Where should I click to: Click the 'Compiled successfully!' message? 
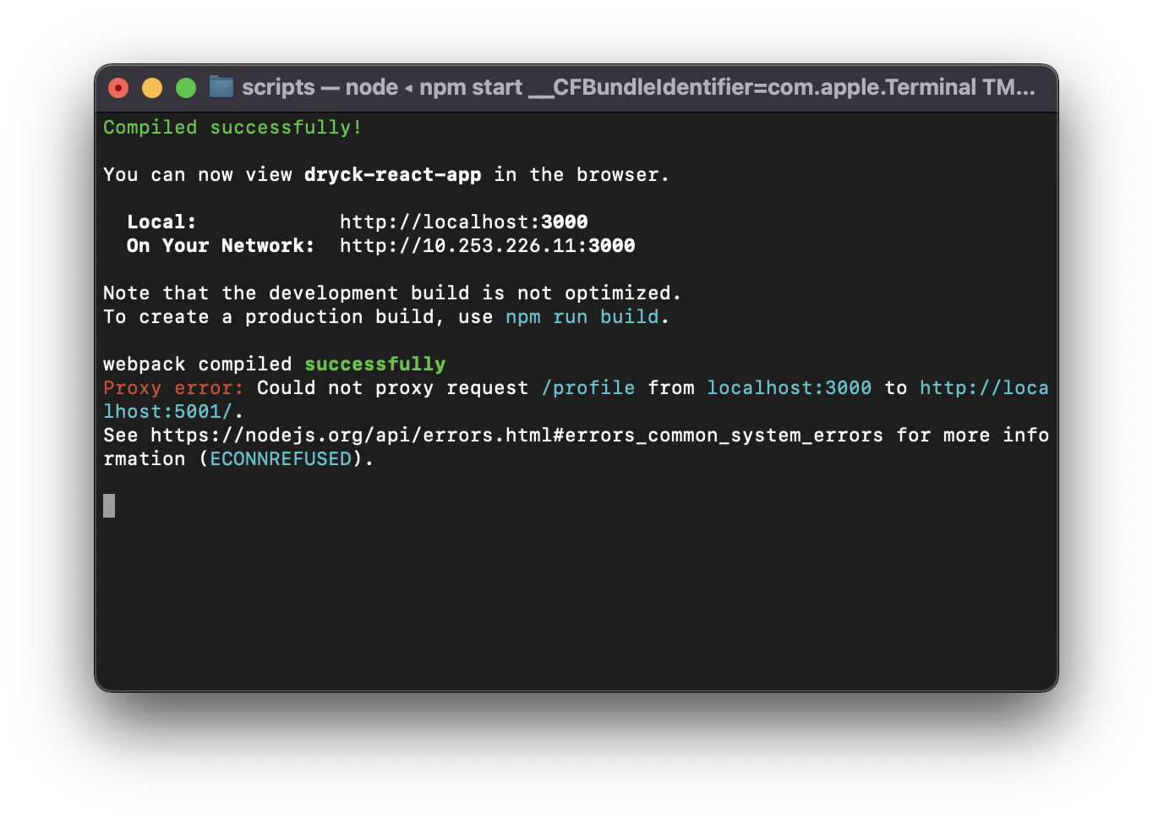tap(232, 128)
